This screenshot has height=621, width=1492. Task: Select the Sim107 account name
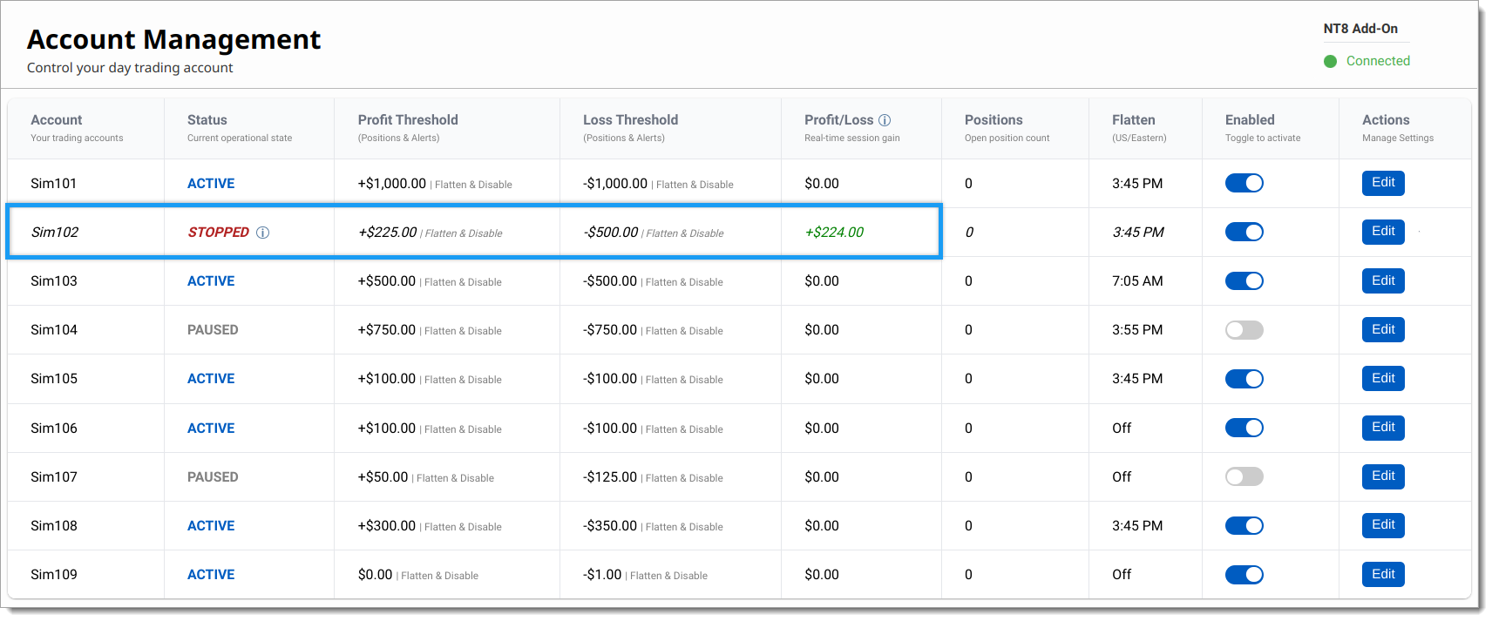pos(54,477)
